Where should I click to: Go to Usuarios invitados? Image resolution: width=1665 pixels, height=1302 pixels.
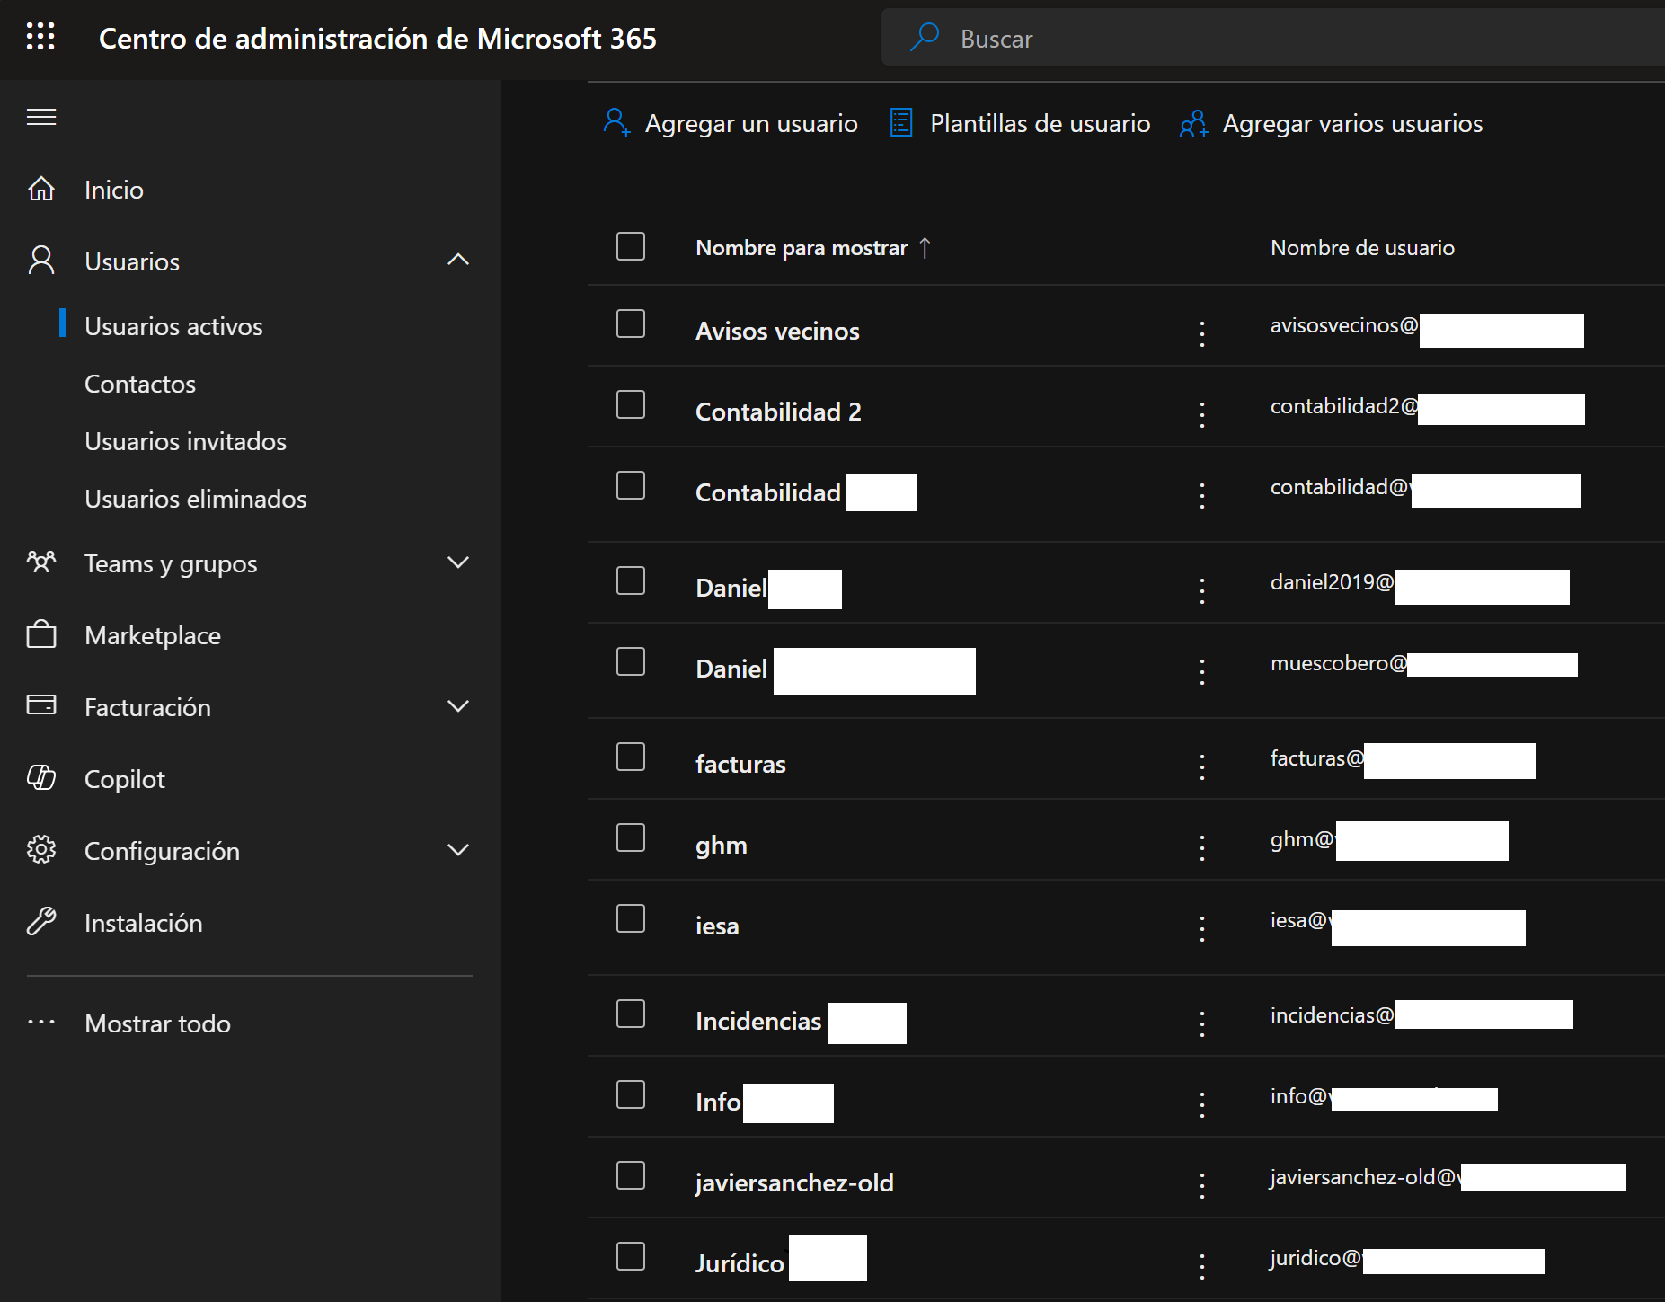185,441
